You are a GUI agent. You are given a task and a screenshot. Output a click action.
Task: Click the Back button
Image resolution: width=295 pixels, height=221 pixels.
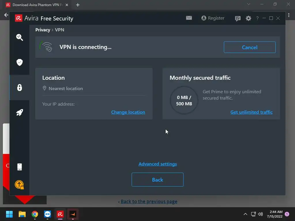[x=158, y=180]
